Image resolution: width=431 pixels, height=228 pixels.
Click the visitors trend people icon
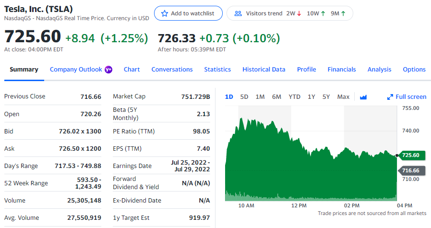[238, 13]
